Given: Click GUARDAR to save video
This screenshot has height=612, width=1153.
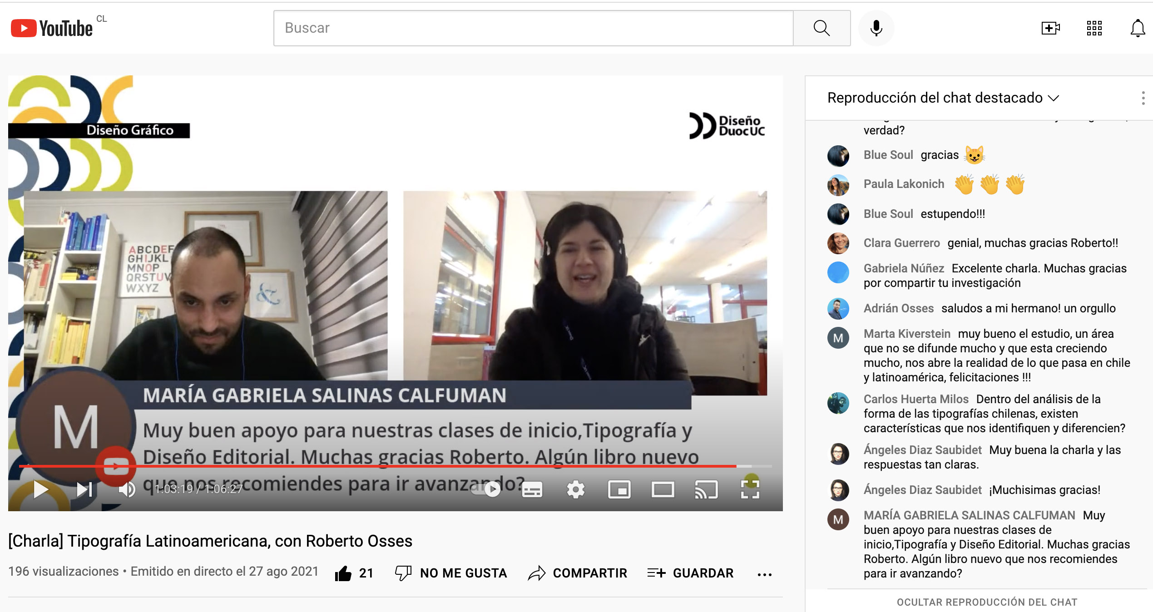Looking at the screenshot, I should (x=690, y=573).
